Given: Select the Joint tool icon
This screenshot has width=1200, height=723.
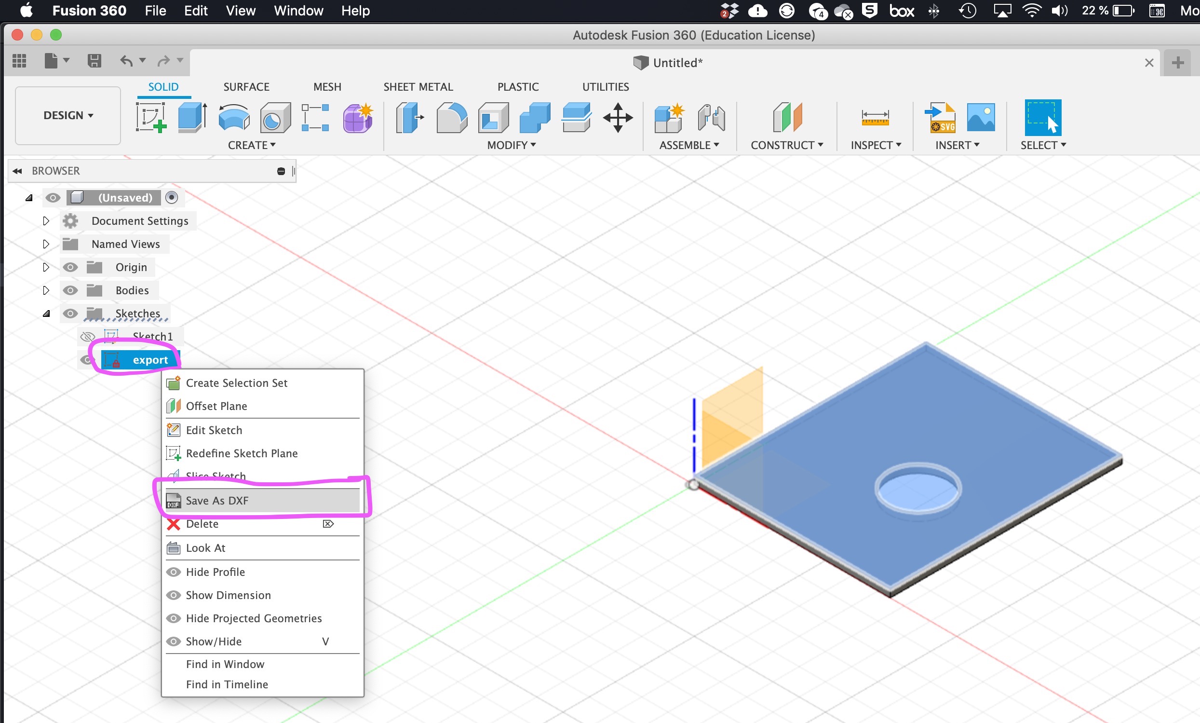Looking at the screenshot, I should 711,117.
